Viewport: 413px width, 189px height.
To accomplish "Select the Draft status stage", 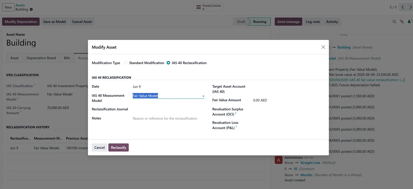I will pos(241,22).
